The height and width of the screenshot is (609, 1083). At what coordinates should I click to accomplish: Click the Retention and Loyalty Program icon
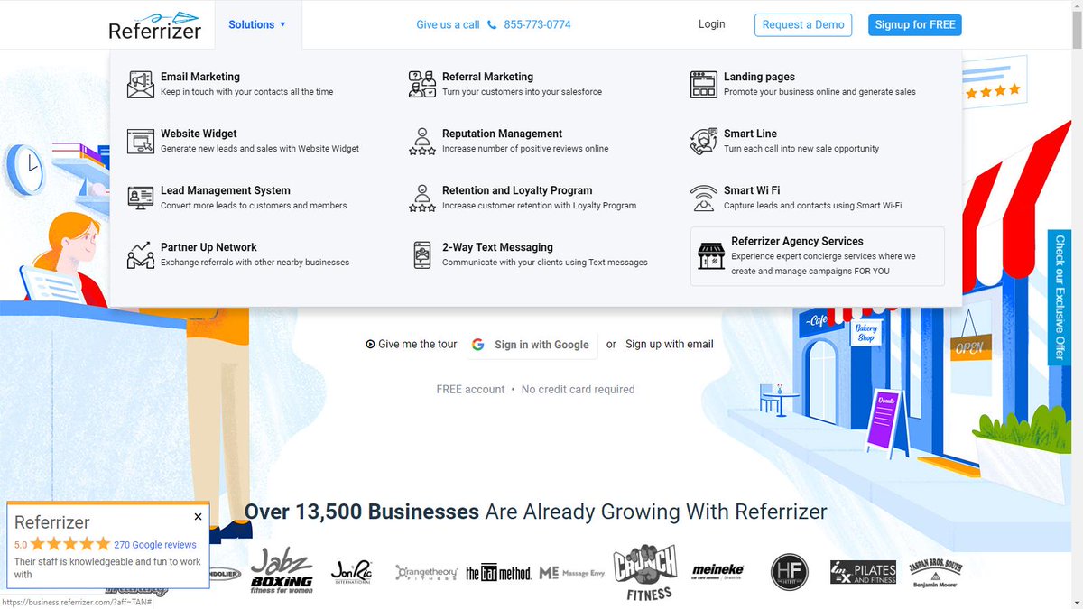click(421, 198)
